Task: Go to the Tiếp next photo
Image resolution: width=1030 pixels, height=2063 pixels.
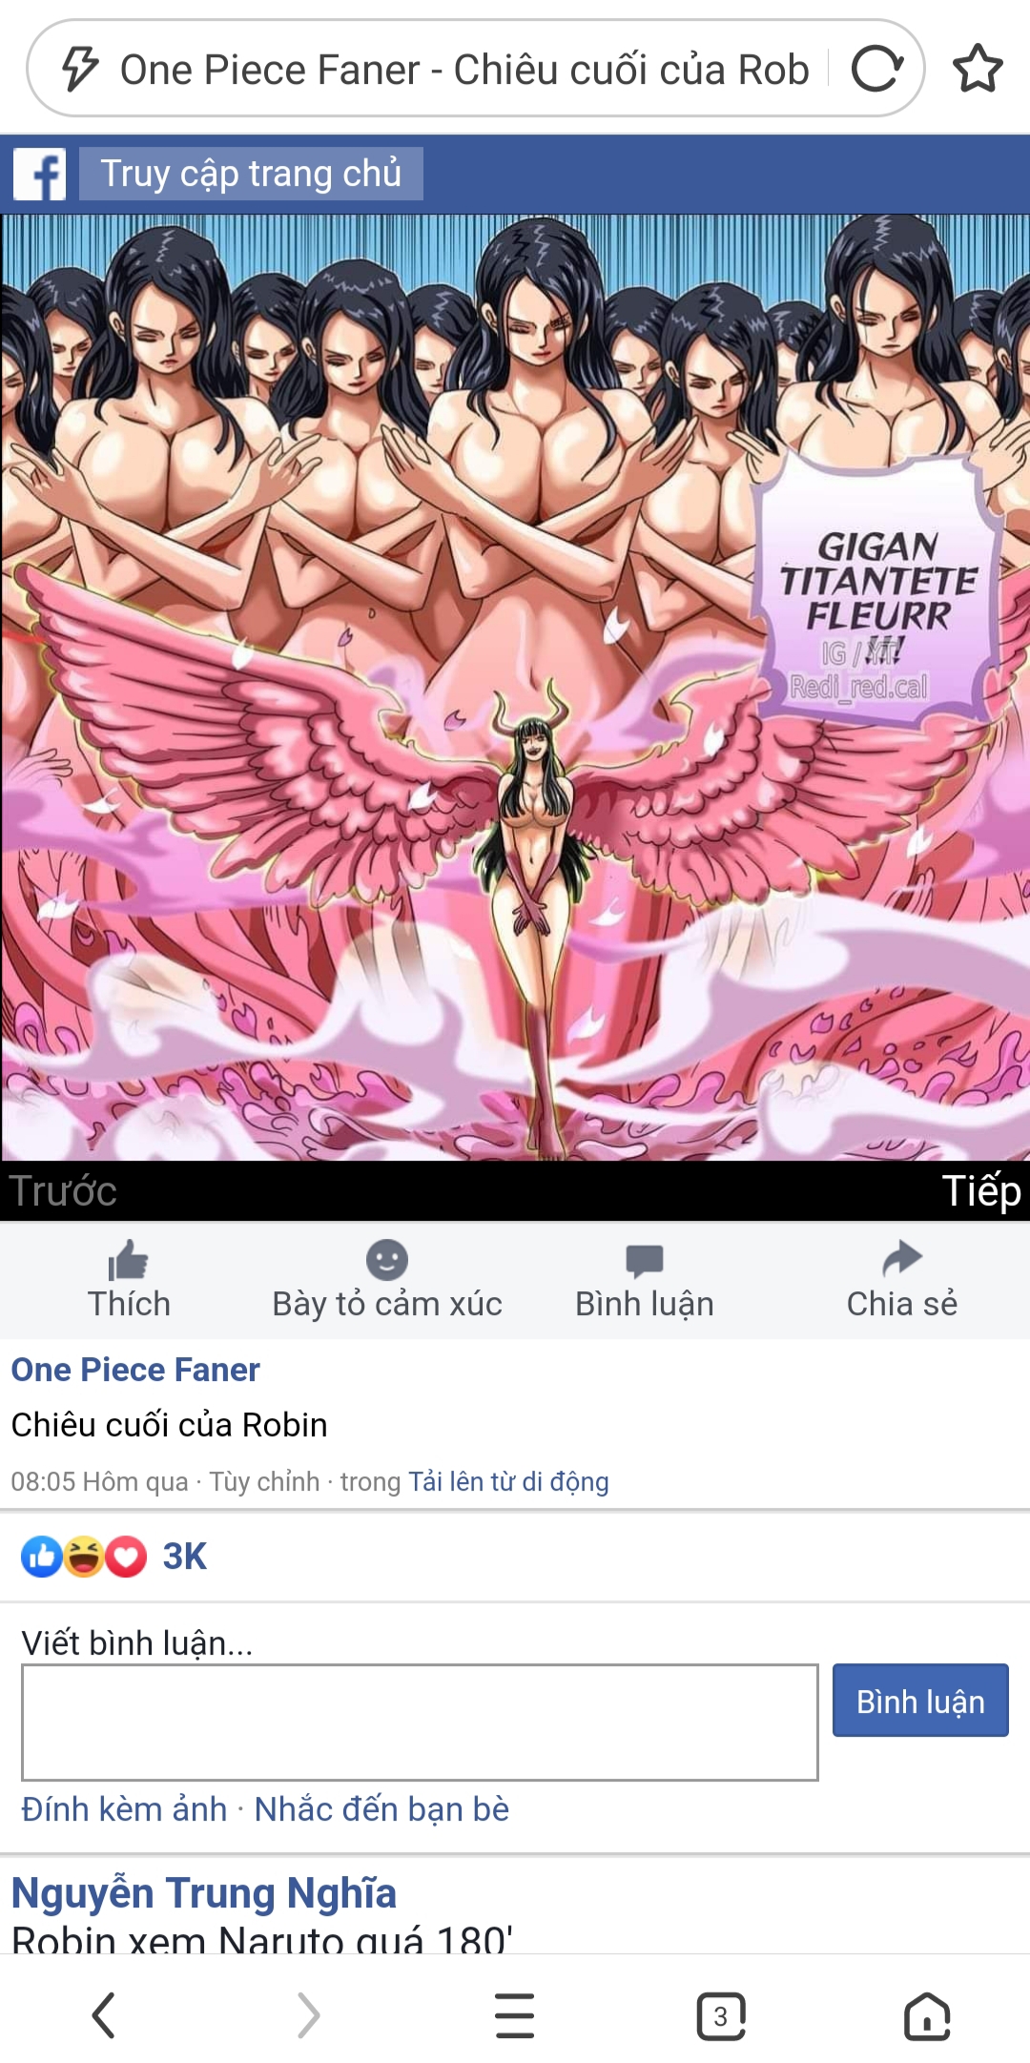Action: click(981, 1191)
